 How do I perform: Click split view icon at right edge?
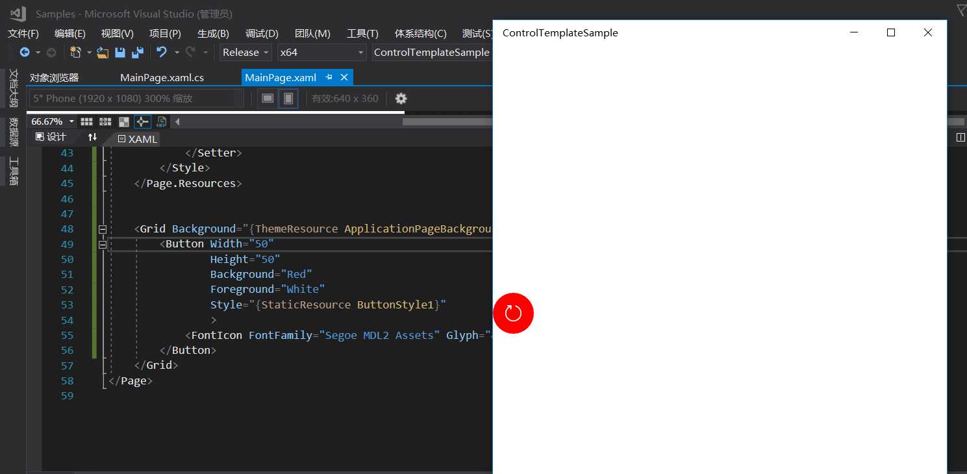pyautogui.click(x=961, y=138)
